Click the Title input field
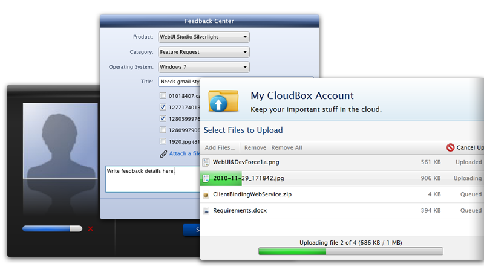This screenshot has height=270, width=484. 179,82
